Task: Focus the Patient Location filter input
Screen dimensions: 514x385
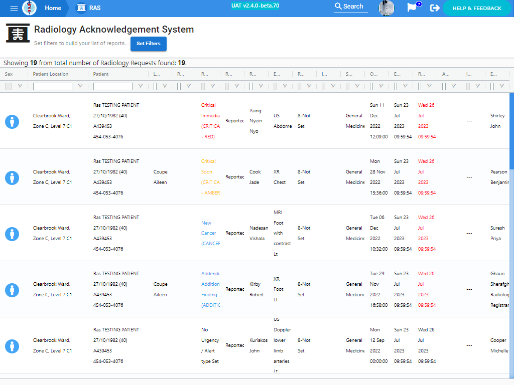Action: tap(52, 86)
